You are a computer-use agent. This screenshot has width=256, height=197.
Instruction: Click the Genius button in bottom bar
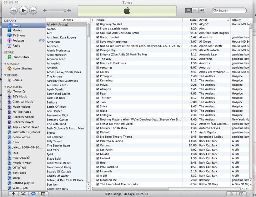[231, 193]
